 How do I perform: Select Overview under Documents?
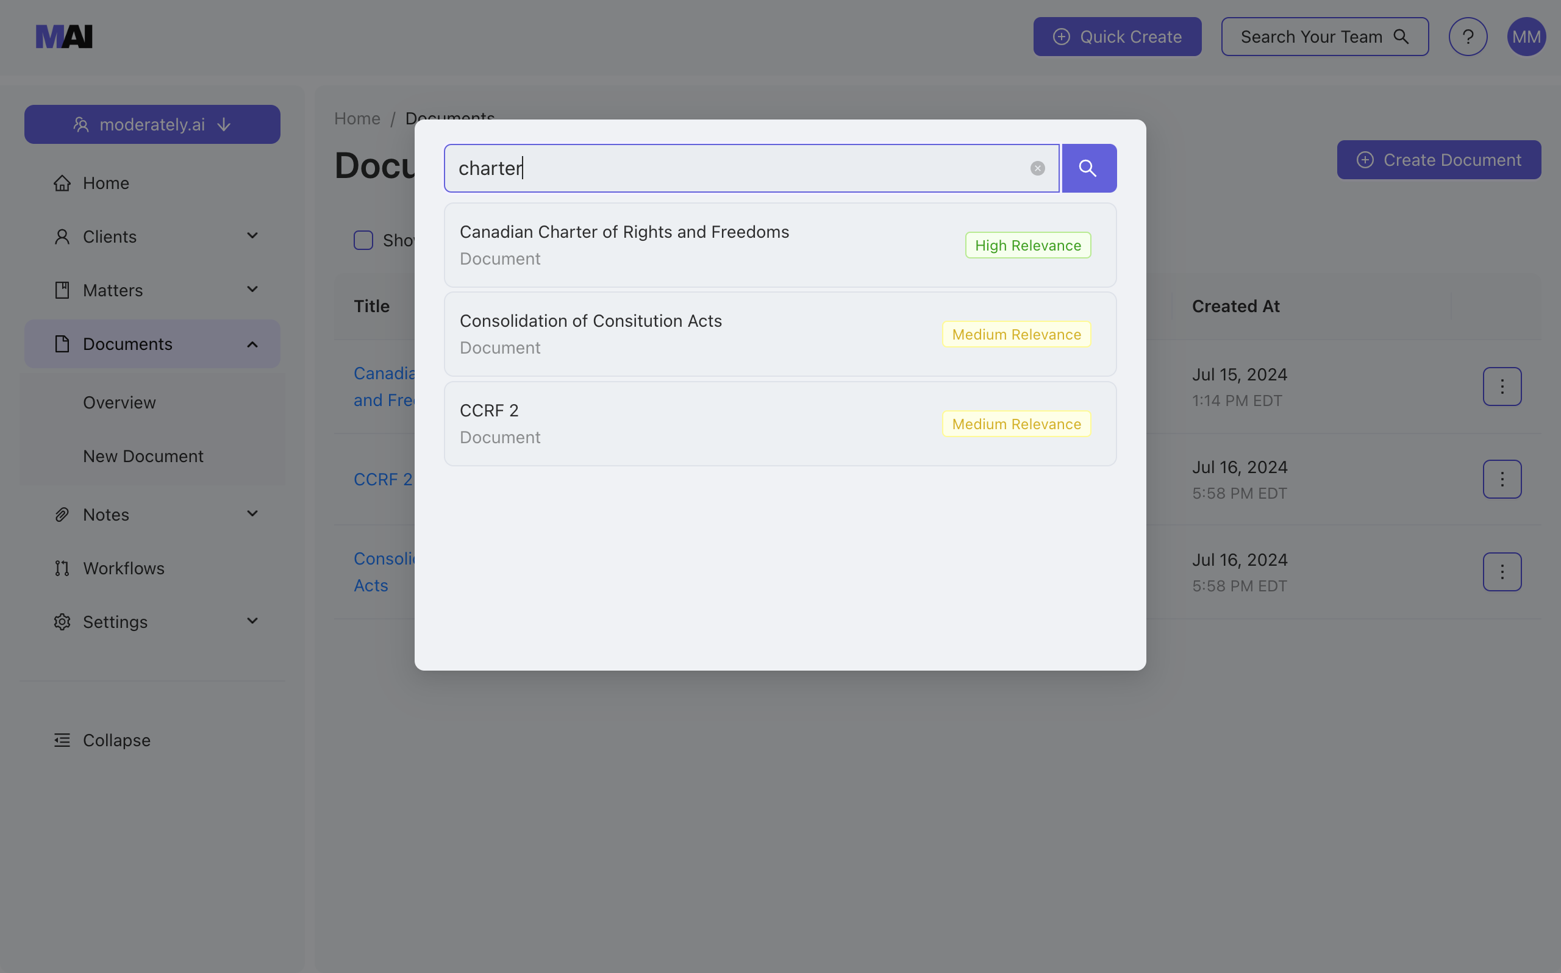tap(119, 402)
